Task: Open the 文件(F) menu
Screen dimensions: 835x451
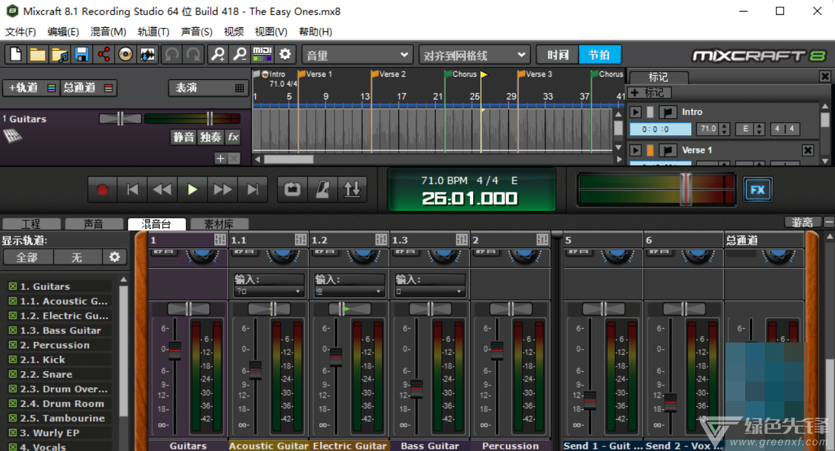Action: click(20, 32)
